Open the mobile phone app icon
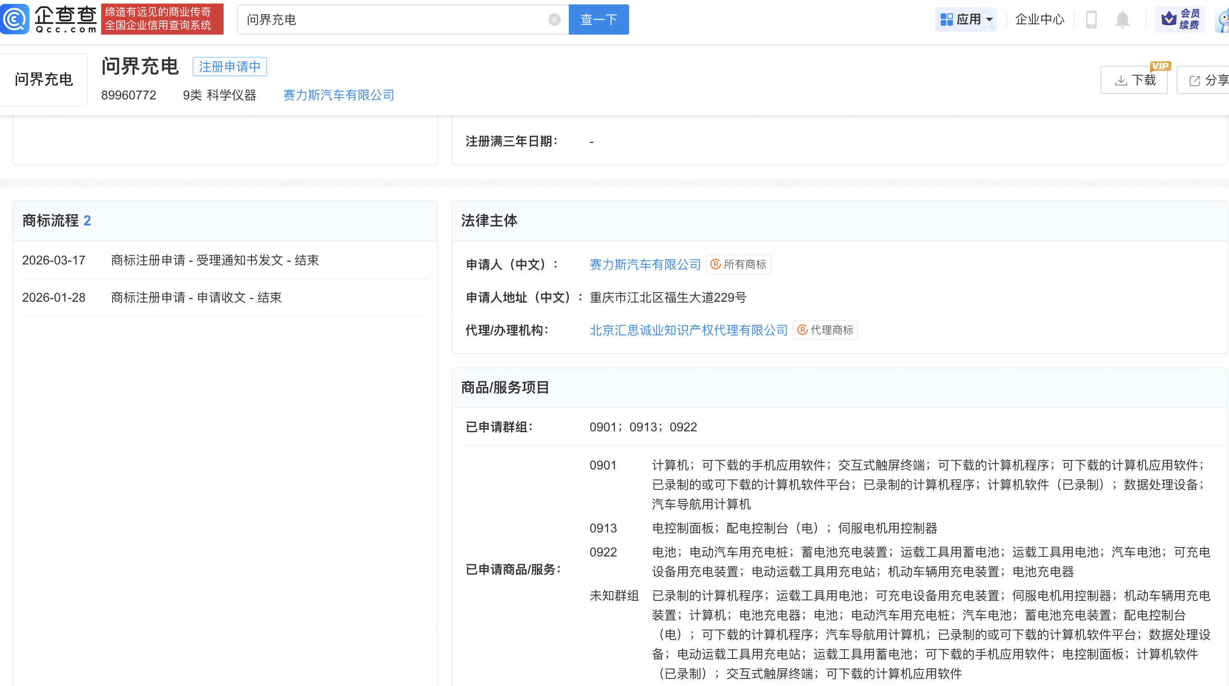The width and height of the screenshot is (1229, 686). tap(1091, 20)
